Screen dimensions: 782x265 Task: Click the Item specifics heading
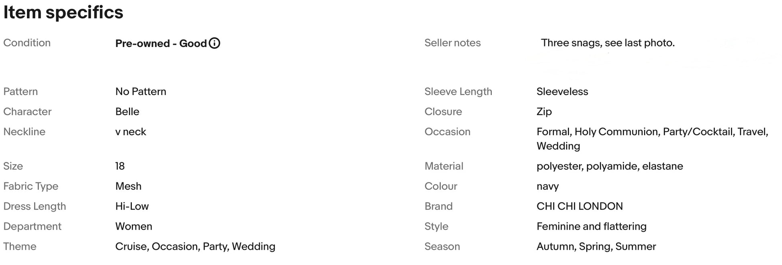click(63, 12)
